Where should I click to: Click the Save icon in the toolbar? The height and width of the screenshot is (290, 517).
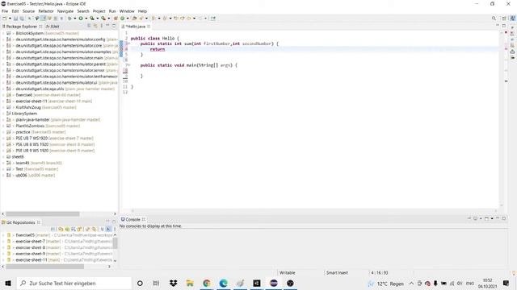click(x=15, y=19)
